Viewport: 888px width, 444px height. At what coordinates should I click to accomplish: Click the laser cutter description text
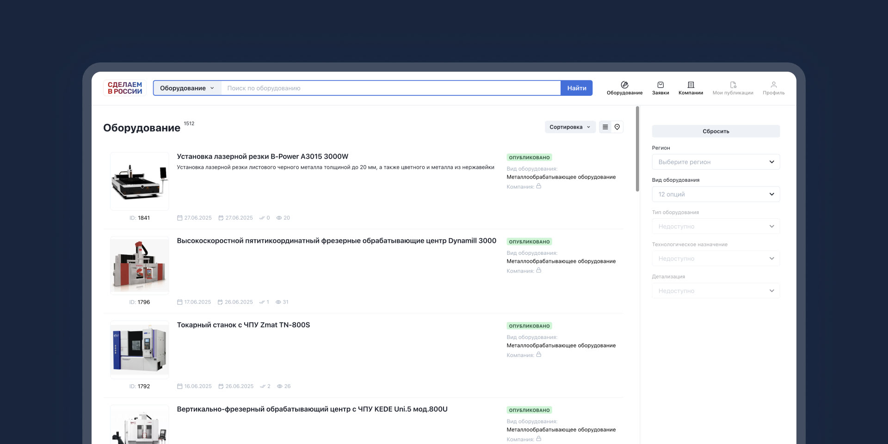coord(335,167)
